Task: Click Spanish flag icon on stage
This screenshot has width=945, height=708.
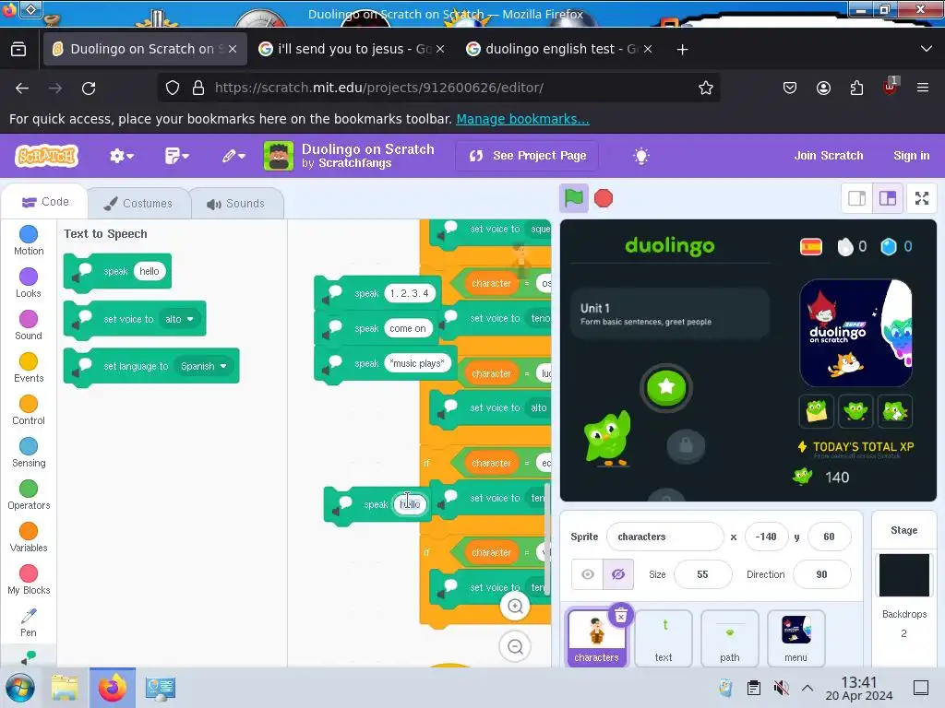Action: [810, 246]
